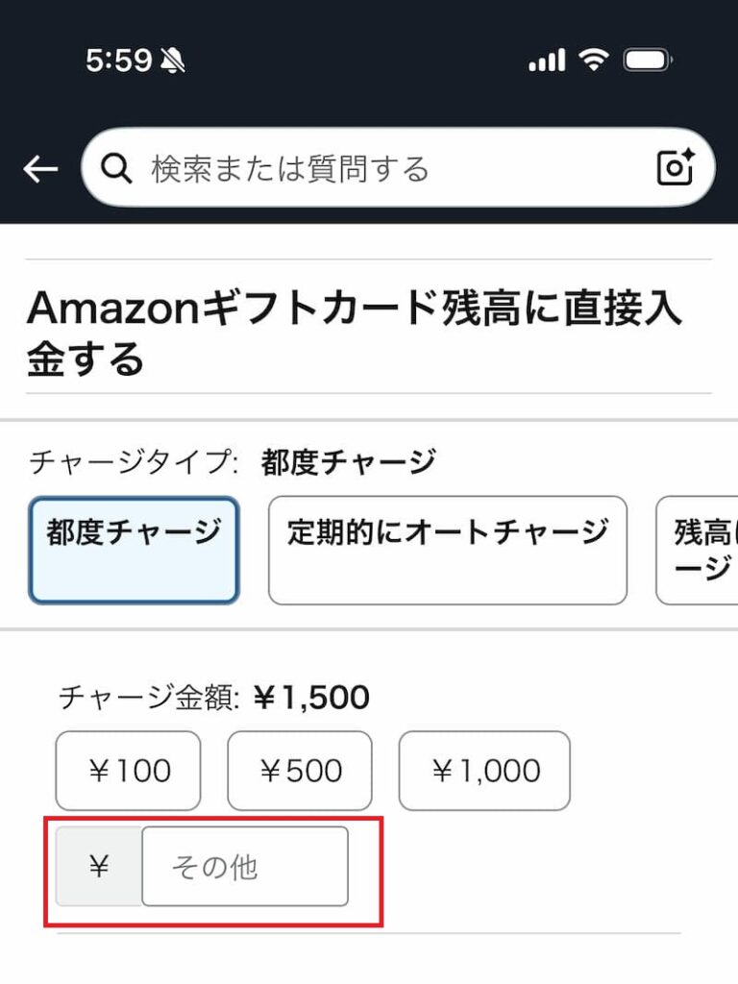Image resolution: width=738 pixels, height=984 pixels.
Task: Tap the battery indicator icon
Action: point(649,61)
